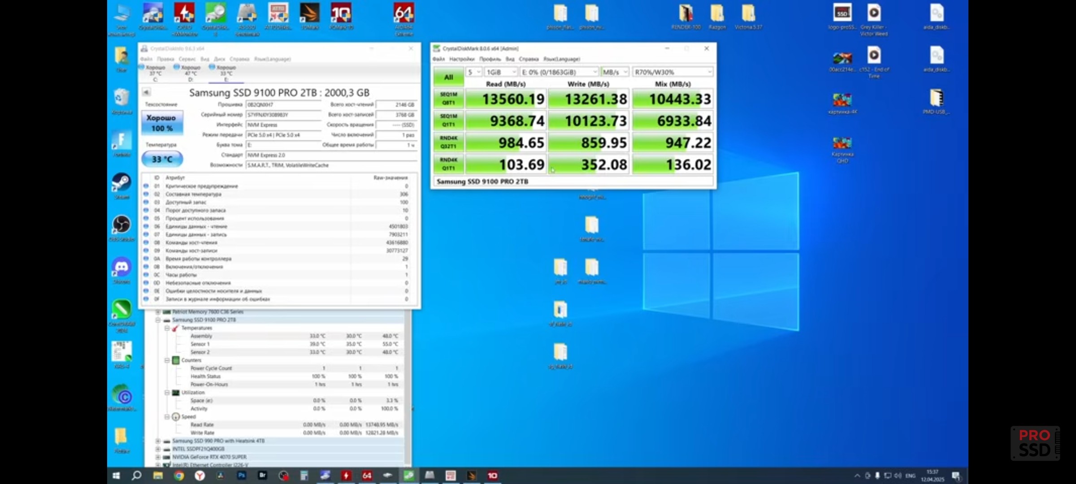Open the test count dropdown showing 5
The width and height of the screenshot is (1076, 484).
(473, 72)
